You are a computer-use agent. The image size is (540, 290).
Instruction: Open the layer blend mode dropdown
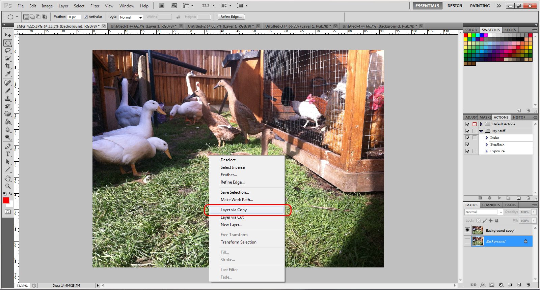[484, 212]
